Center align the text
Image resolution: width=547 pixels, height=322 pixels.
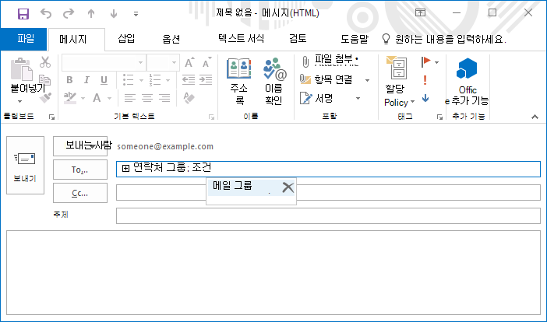pyautogui.click(x=147, y=98)
